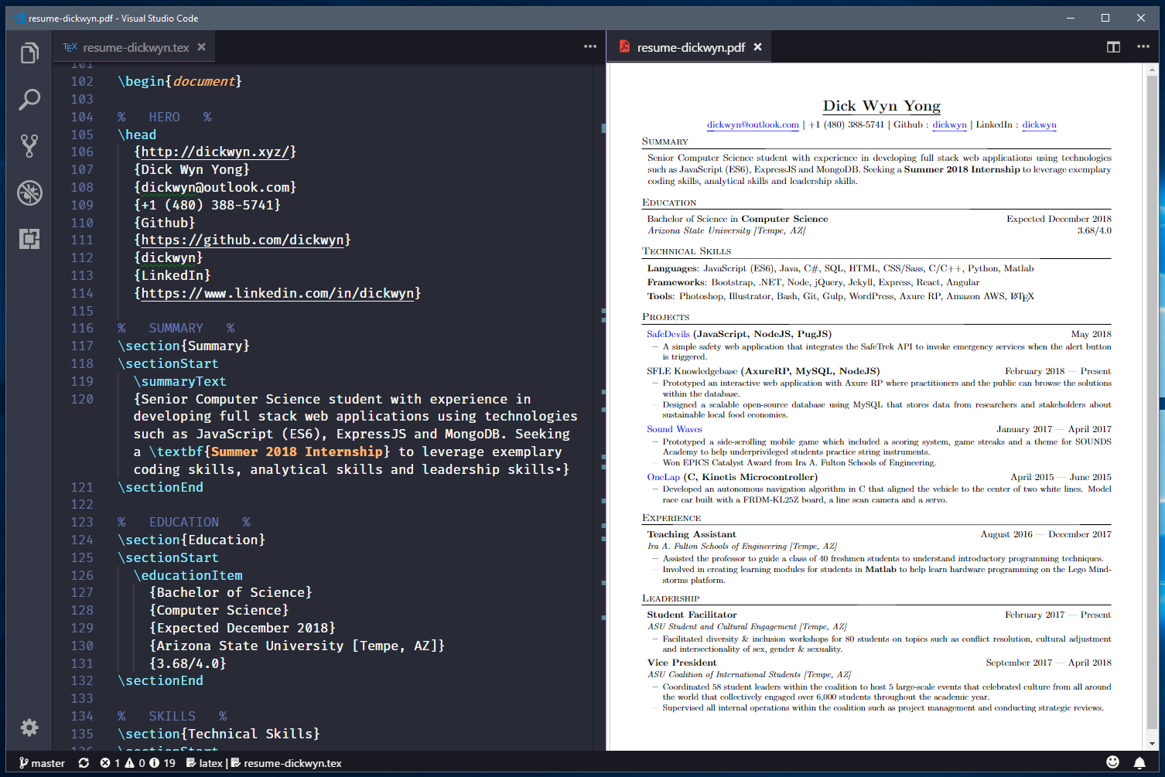
Task: Click the {Arizona State University [Tempe, AZ]} line
Action: click(x=297, y=646)
